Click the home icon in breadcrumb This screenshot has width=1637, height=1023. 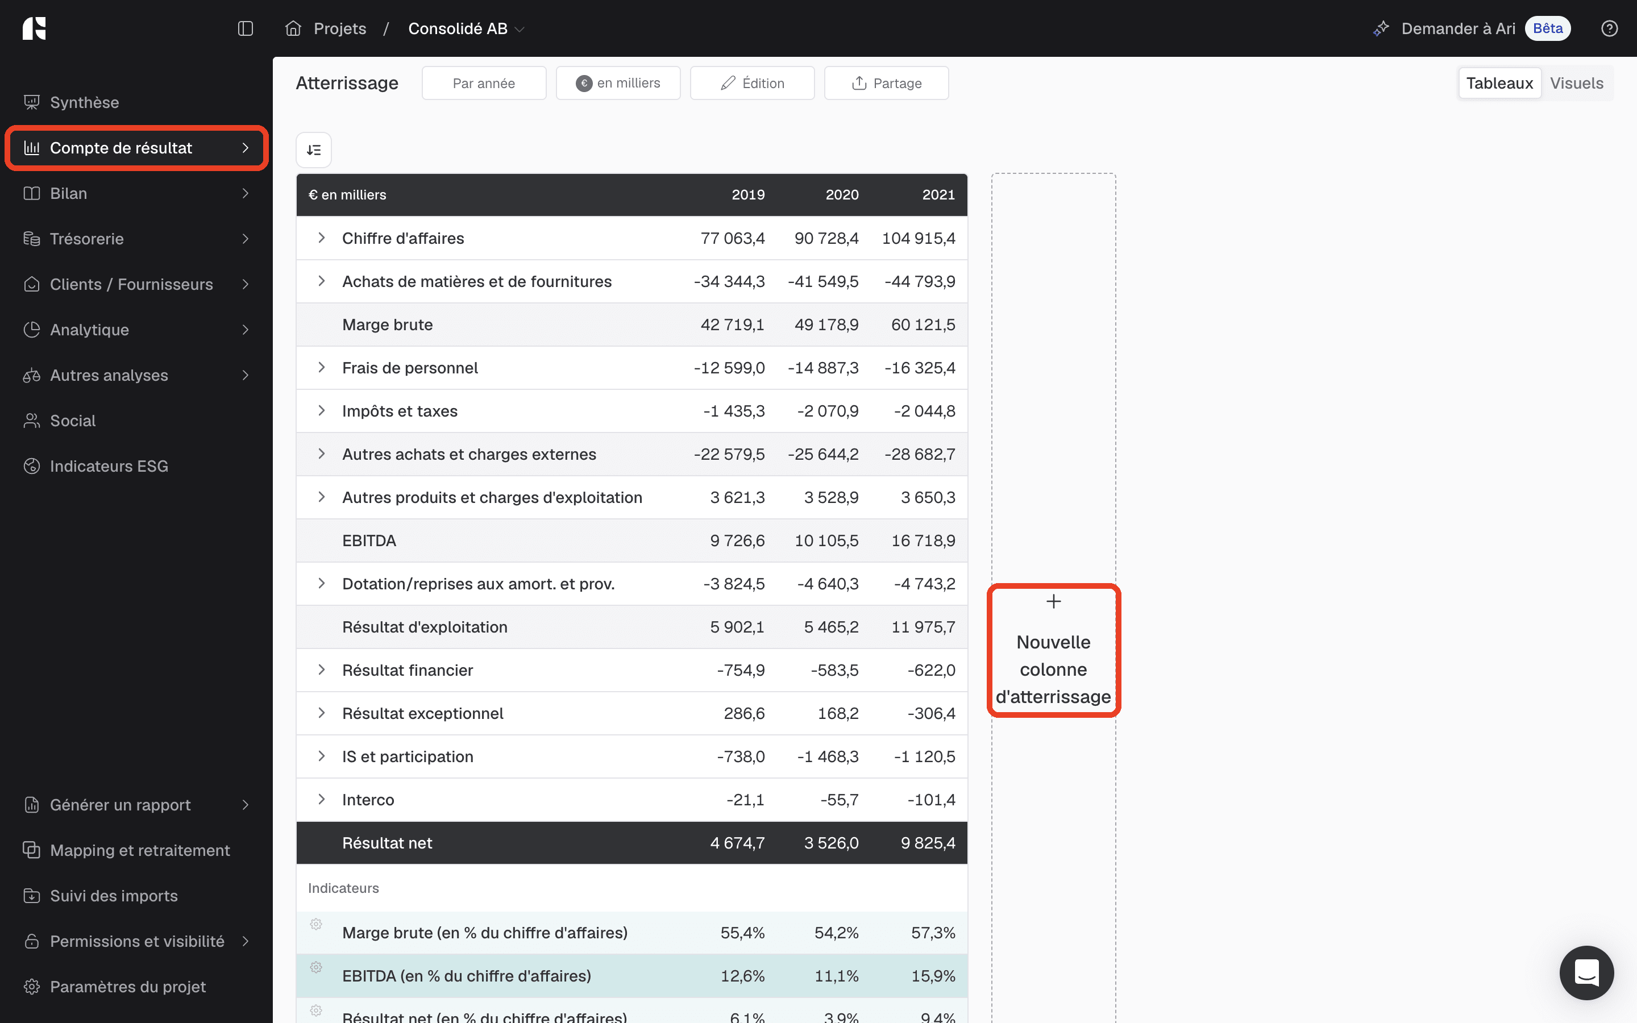pyautogui.click(x=293, y=28)
